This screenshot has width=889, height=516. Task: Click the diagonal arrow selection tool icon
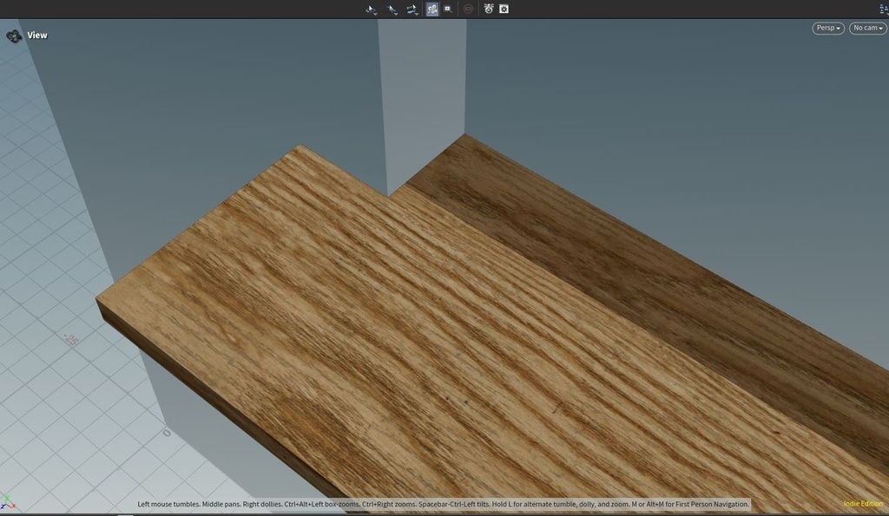point(392,9)
